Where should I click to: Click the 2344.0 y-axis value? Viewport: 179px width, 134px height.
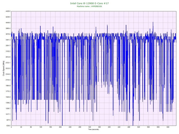[x=8, y=74]
